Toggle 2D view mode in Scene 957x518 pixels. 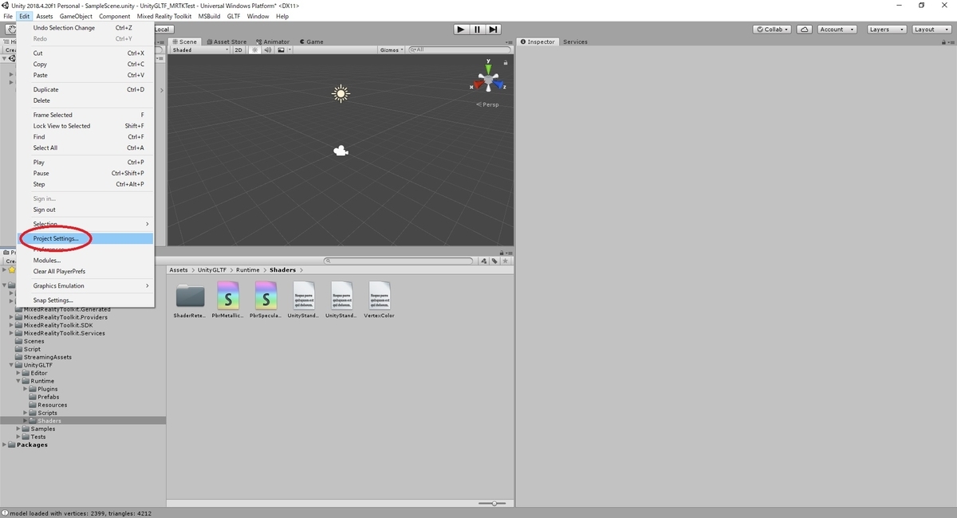pos(238,49)
